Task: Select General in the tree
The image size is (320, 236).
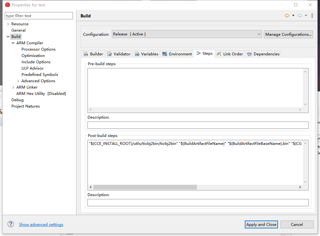Action: click(x=18, y=30)
